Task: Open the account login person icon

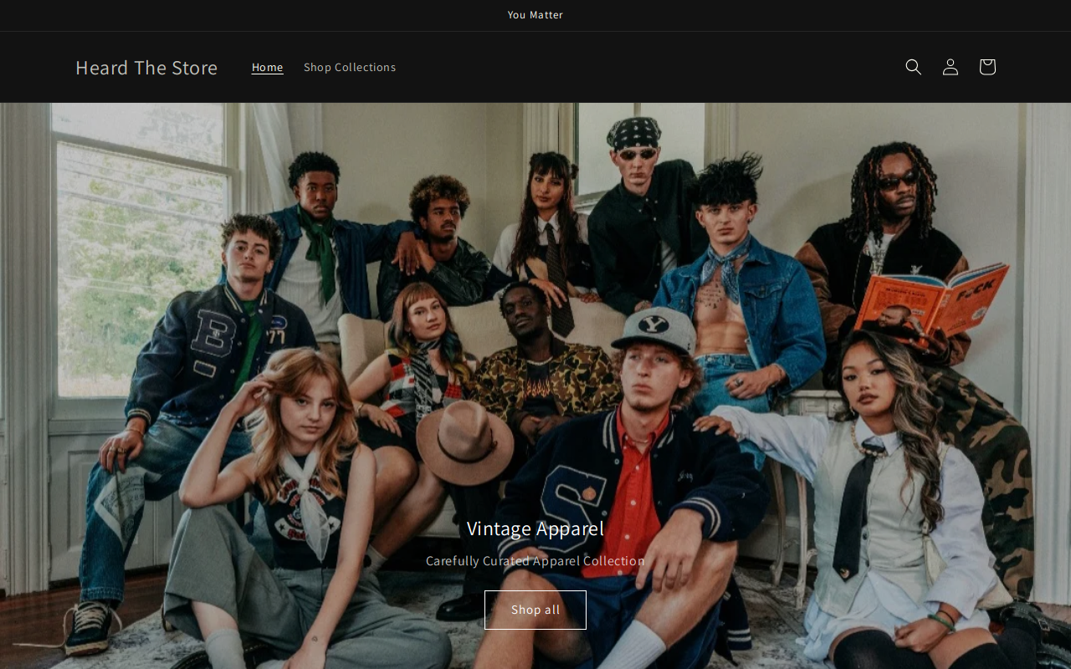Action: (950, 67)
